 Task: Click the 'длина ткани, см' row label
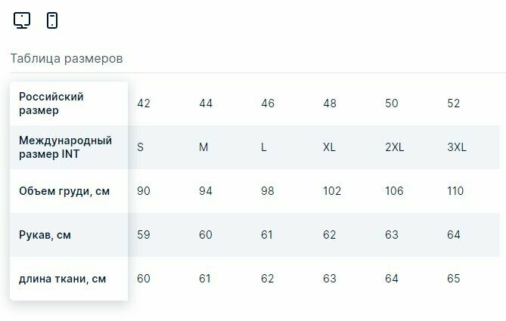(x=63, y=279)
